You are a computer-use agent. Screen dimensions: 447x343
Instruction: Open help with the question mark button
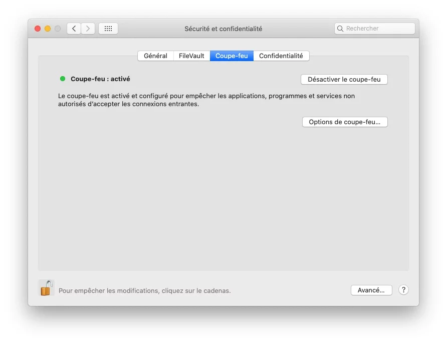pyautogui.click(x=403, y=290)
